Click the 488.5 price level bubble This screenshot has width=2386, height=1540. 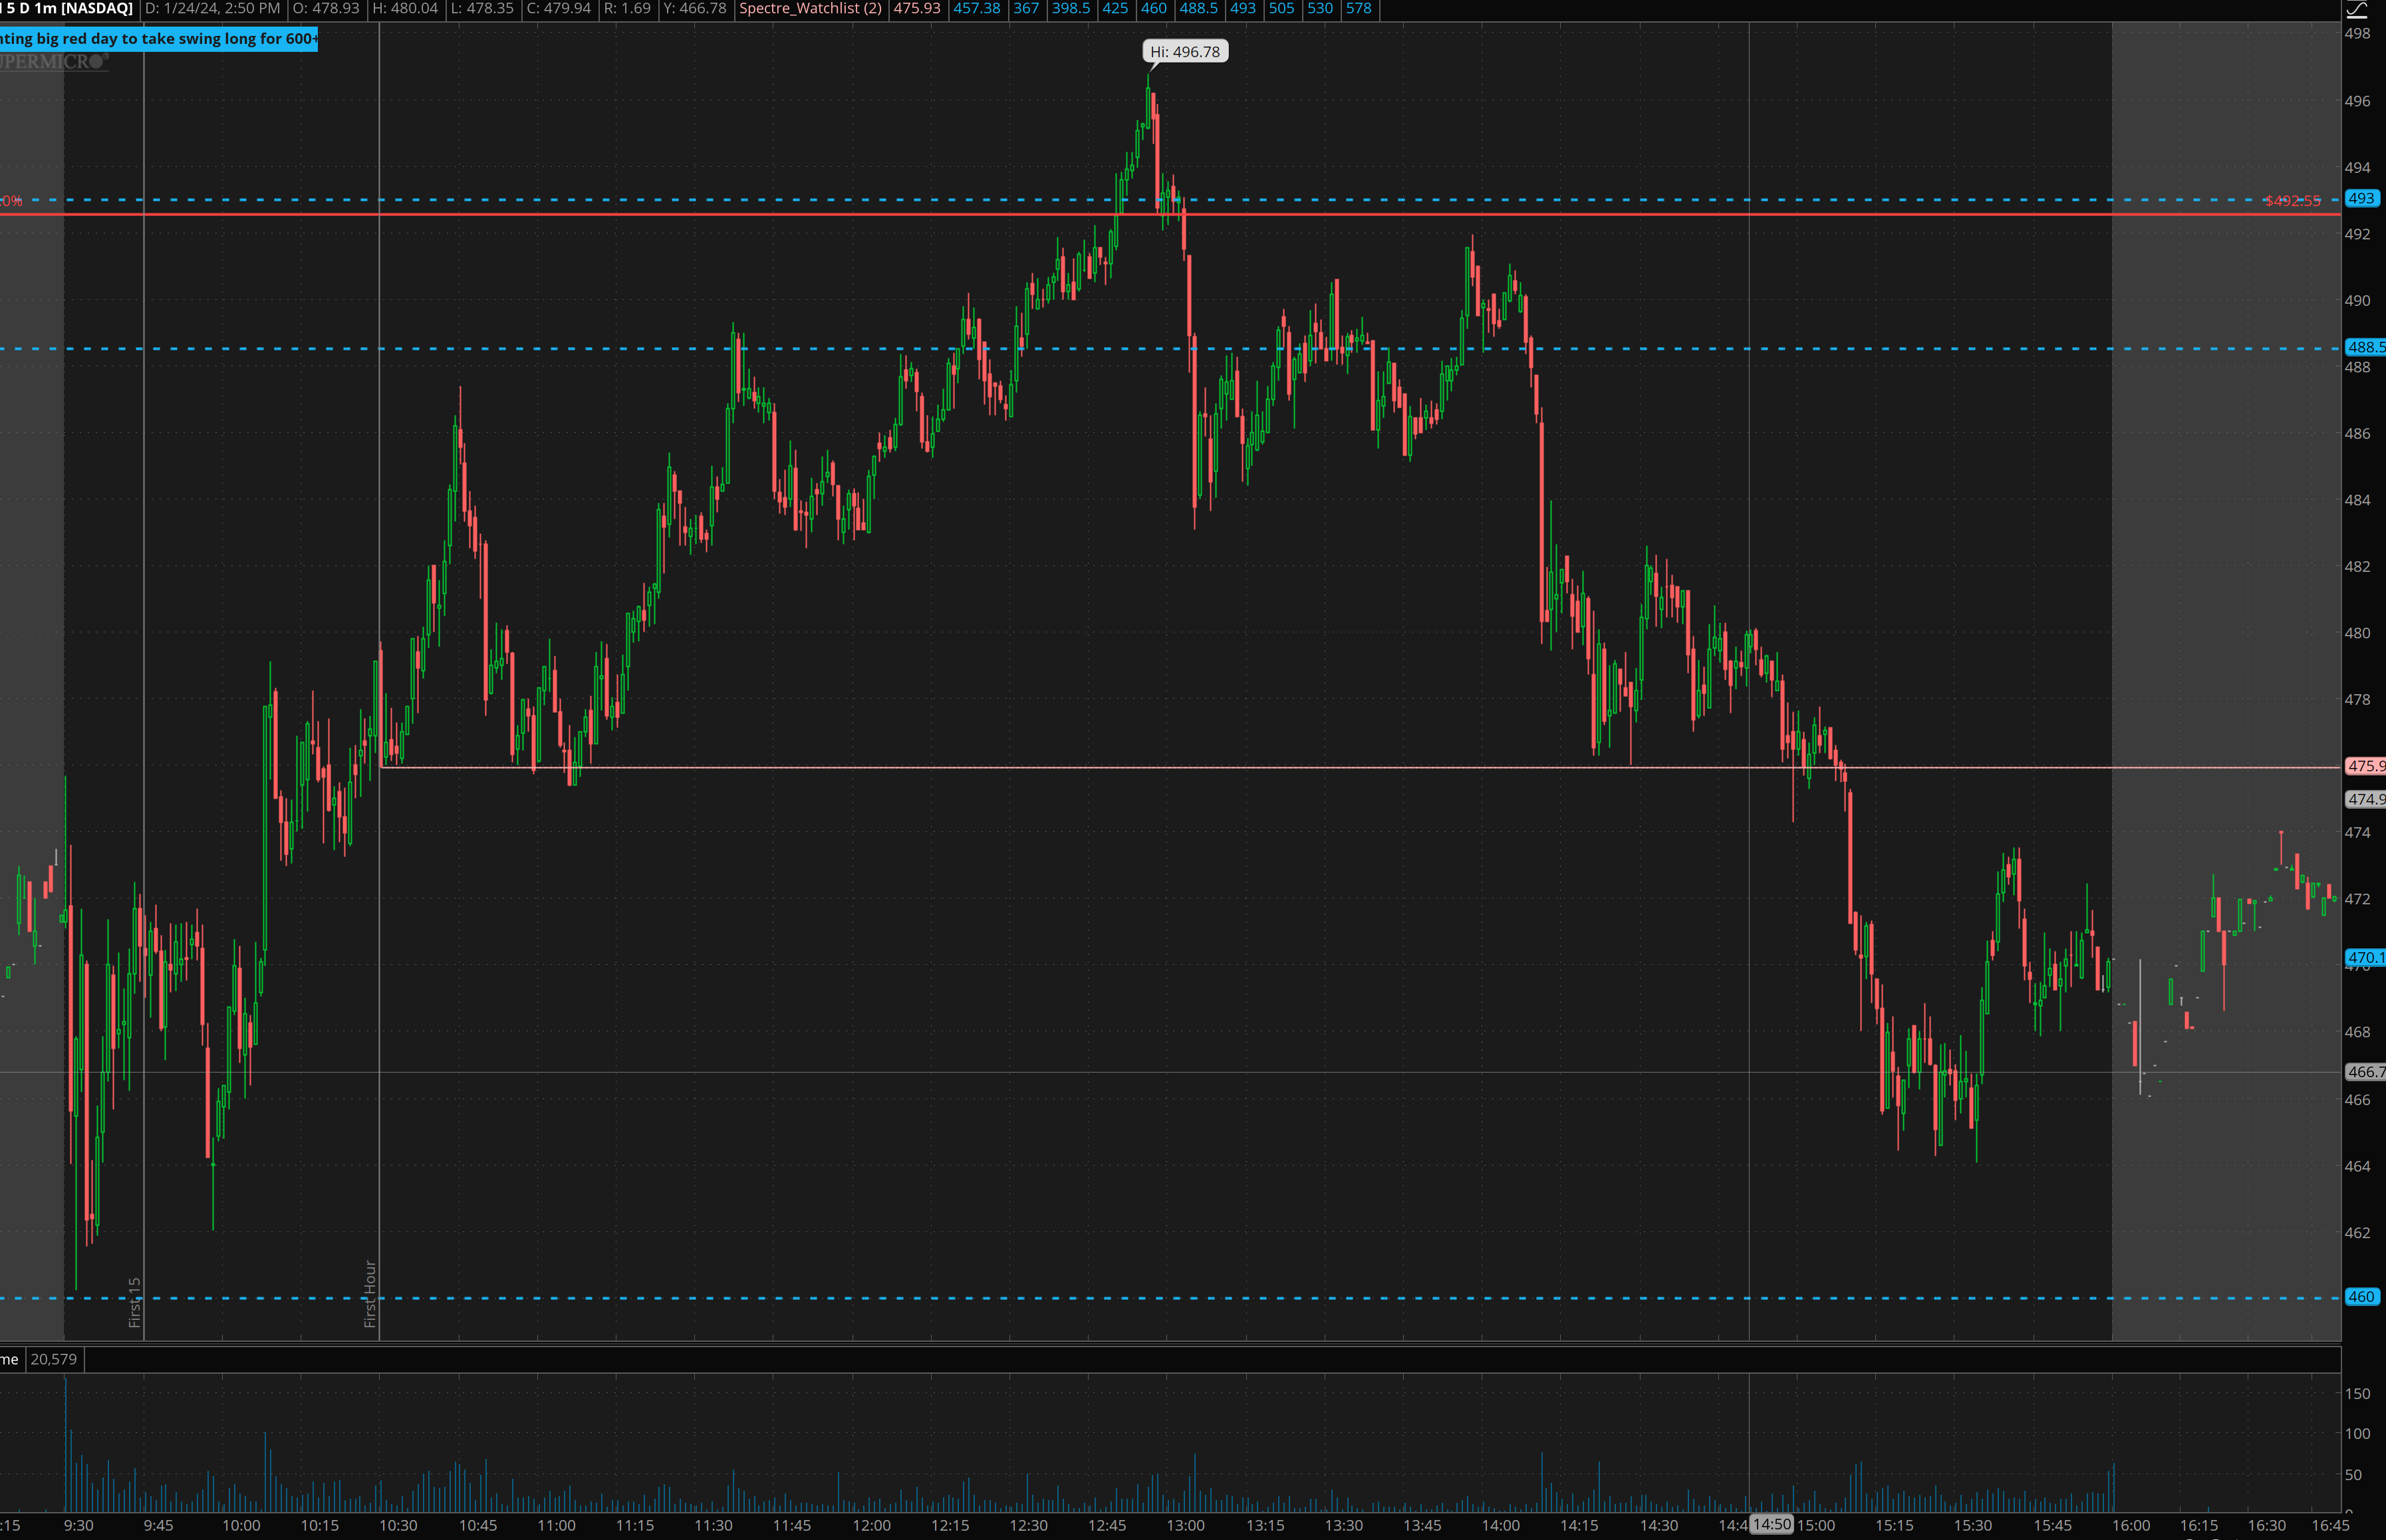click(x=2365, y=347)
